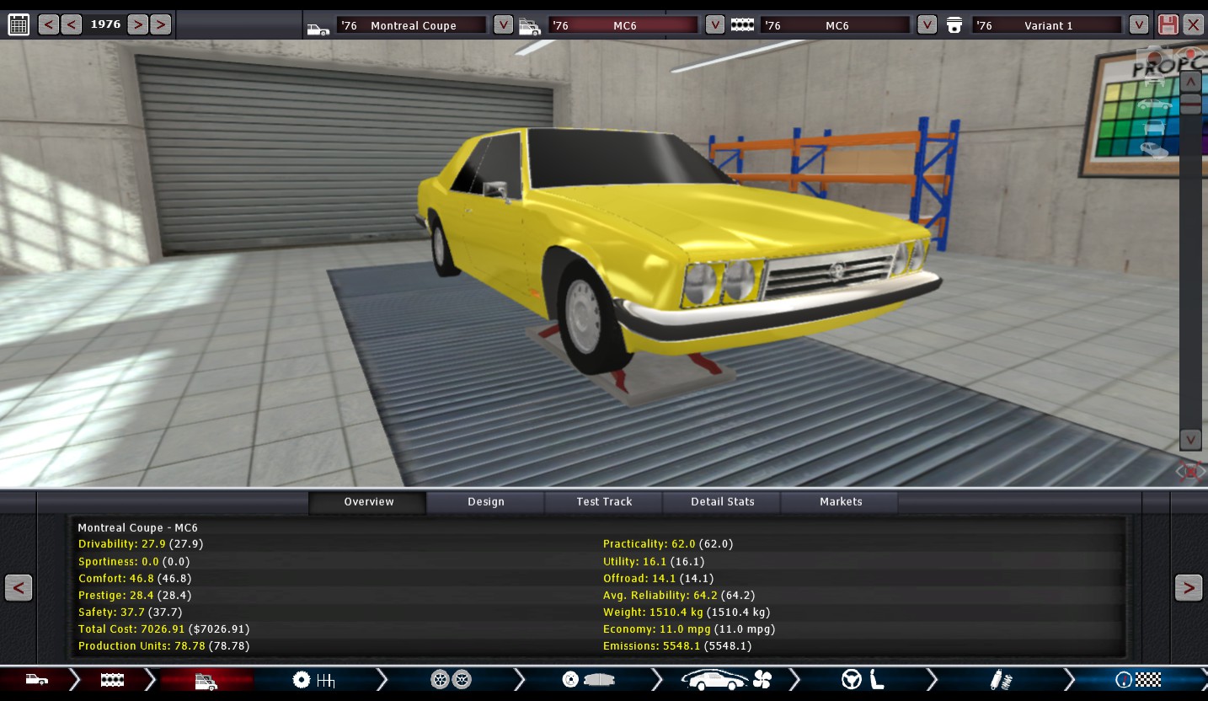This screenshot has width=1208, height=701.
Task: Select the highlighted trim step in bottom bar
Action: pos(206,680)
